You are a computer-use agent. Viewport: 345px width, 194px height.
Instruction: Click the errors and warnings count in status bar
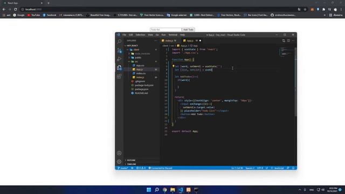point(141,168)
